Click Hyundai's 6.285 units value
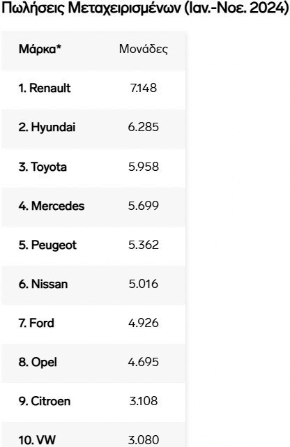Viewport: 290px width, 447px height. pos(144,127)
